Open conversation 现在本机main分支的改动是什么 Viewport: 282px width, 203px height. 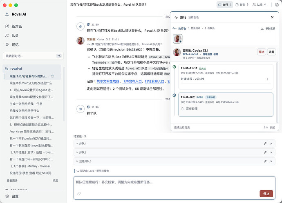31,83
